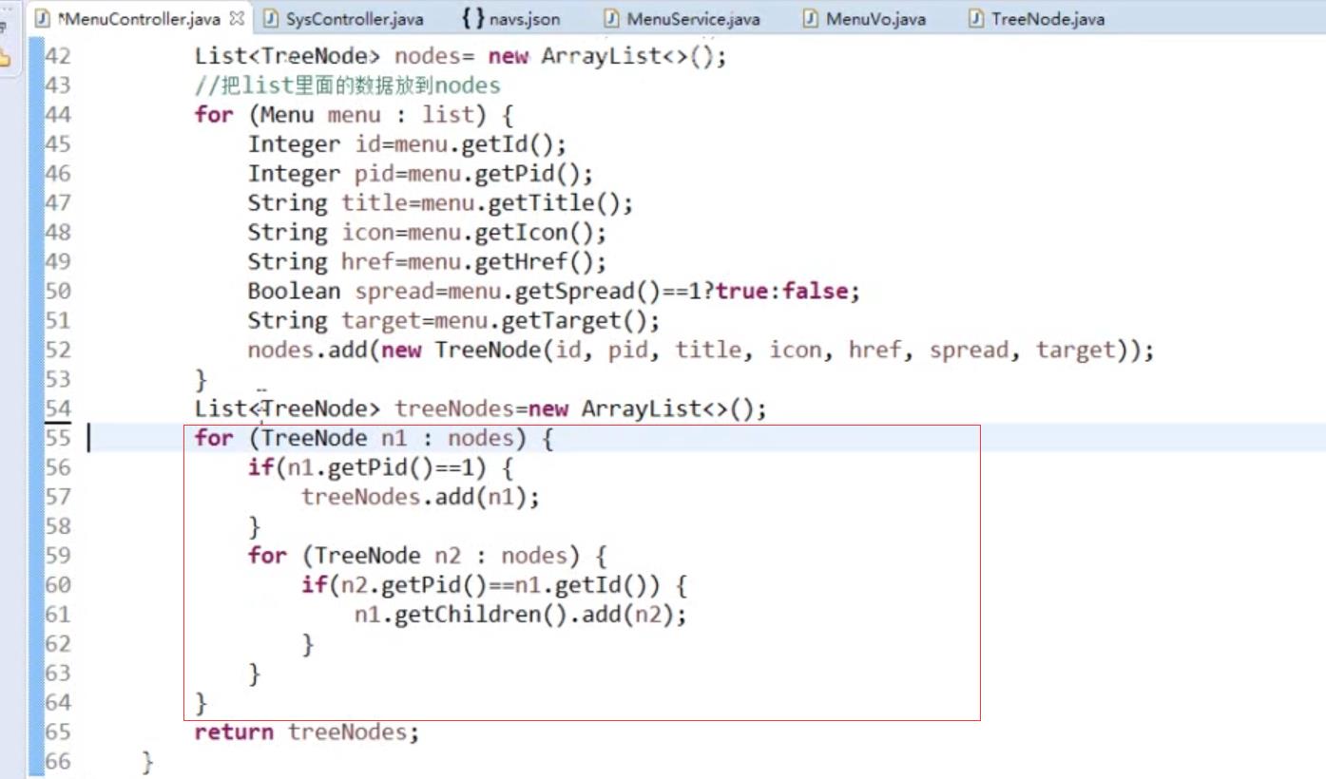This screenshot has height=779, width=1326.
Task: Click line number 55 in the gutter
Action: [x=58, y=438]
